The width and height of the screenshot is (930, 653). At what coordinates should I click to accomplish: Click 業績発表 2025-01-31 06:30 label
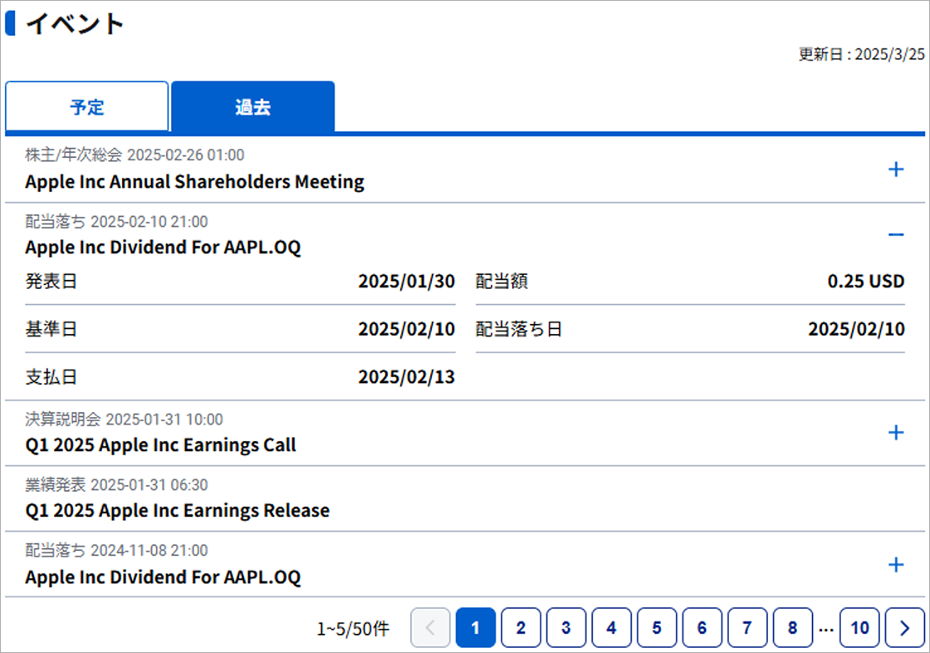[x=116, y=484]
